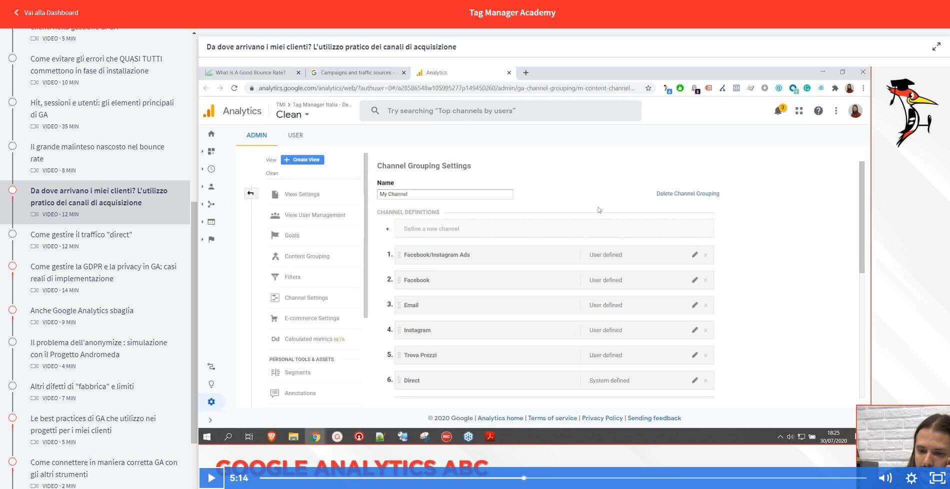Open the Attribution icon in Analytics sidebar
The height and width of the screenshot is (489, 950).
(x=211, y=367)
